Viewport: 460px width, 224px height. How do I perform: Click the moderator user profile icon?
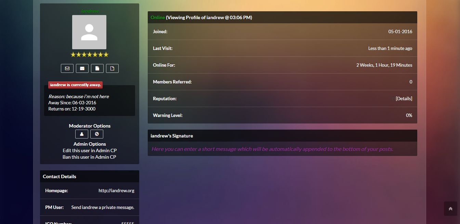[82, 134]
